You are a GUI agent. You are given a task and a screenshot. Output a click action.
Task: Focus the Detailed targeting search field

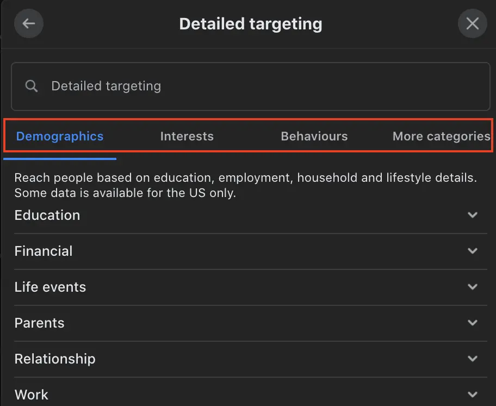[251, 87]
